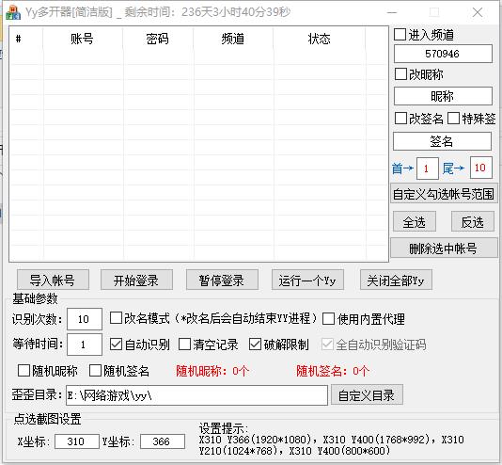Click the 暂停登录 button

pyautogui.click(x=222, y=281)
